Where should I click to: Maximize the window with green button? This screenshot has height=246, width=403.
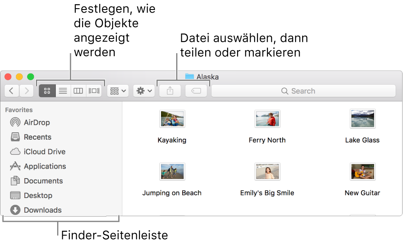[31, 77]
